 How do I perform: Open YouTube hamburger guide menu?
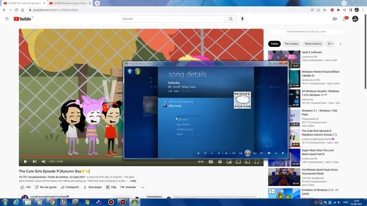(7, 19)
